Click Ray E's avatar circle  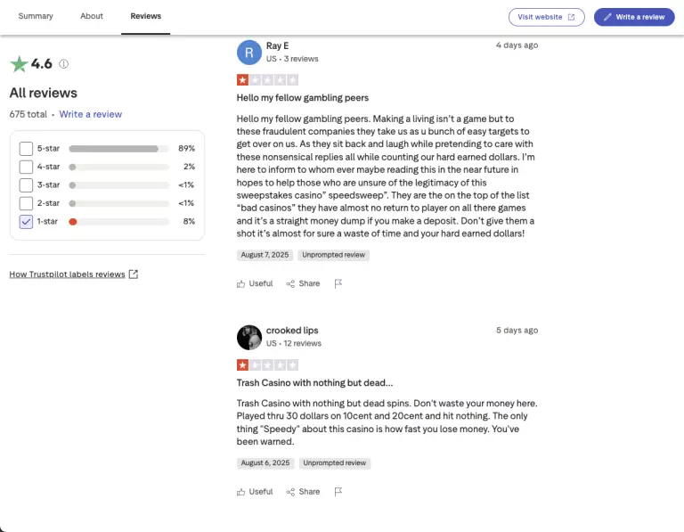249,52
